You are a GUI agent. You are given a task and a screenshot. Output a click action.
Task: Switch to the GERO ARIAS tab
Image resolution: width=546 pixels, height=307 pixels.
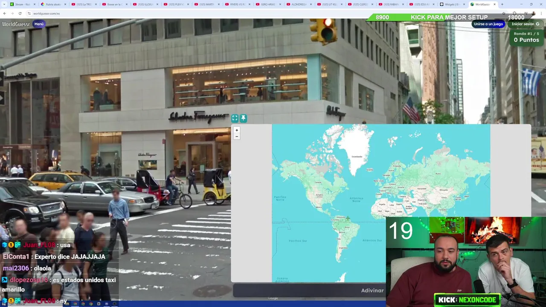click(x=268, y=4)
